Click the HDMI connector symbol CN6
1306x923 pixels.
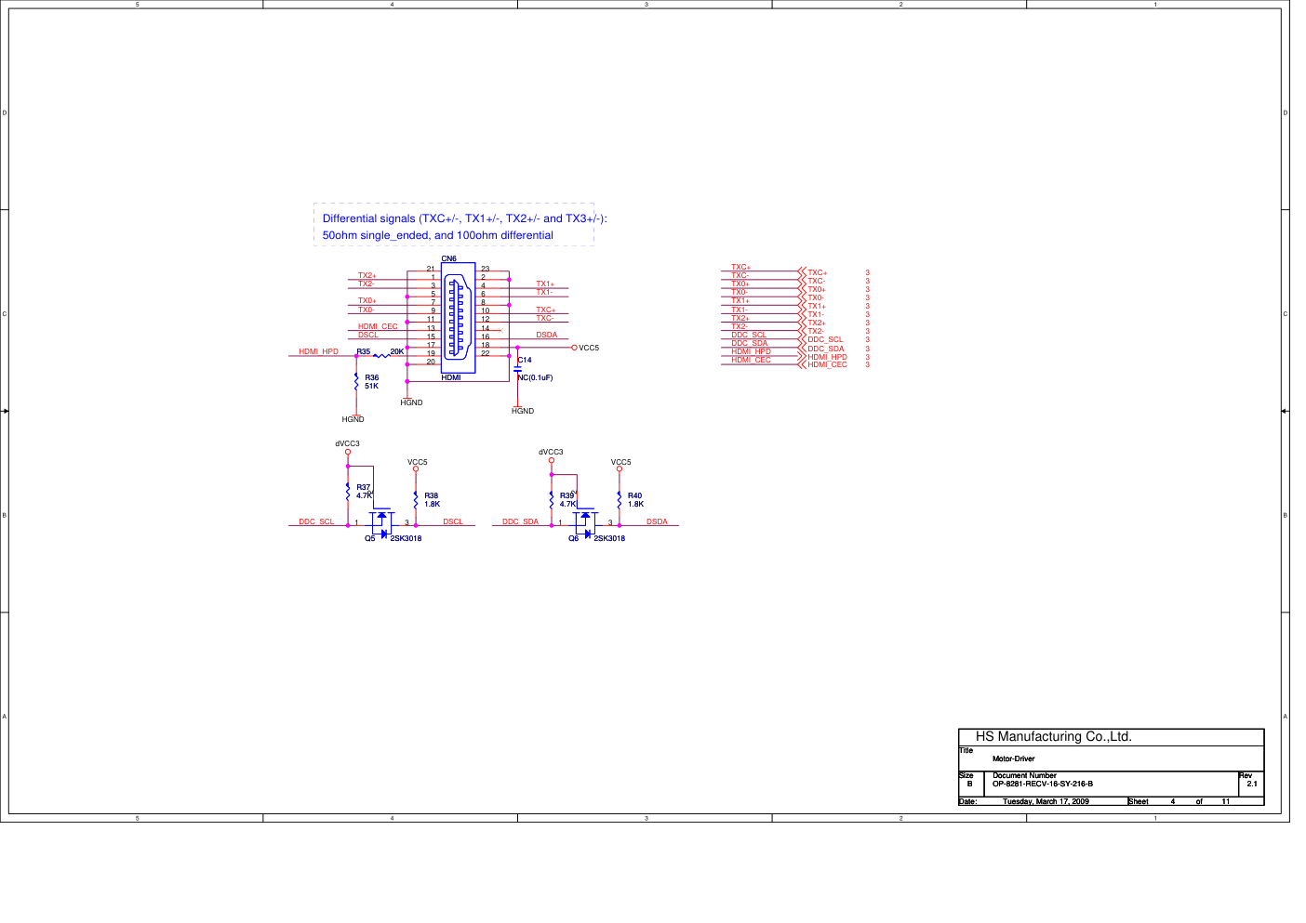[458, 318]
